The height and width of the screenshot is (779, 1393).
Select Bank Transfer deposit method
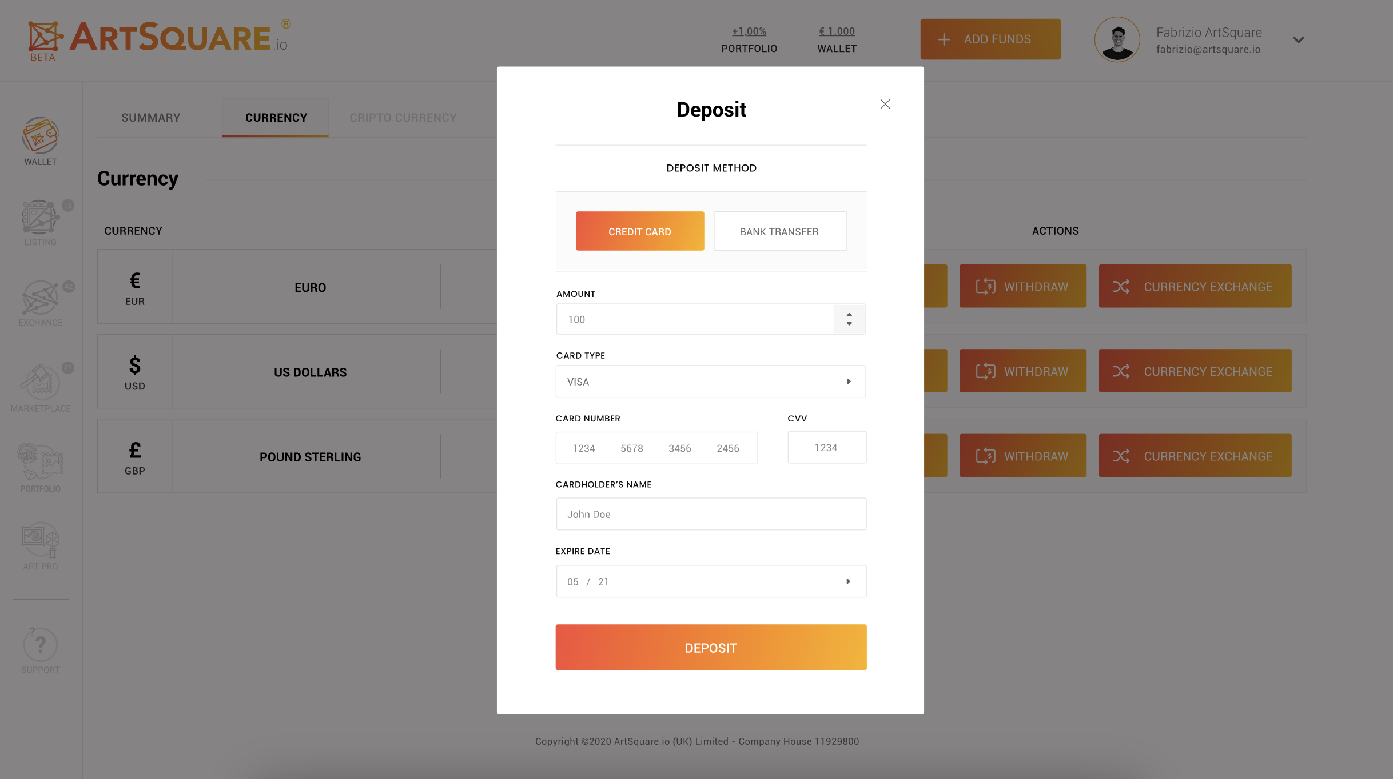[x=779, y=231]
